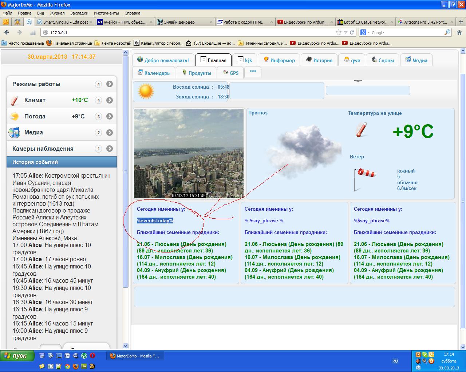Click the search magnifier icon in Google box

(x=447, y=33)
